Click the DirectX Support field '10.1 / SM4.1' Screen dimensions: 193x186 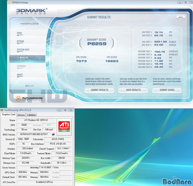pos(63,149)
